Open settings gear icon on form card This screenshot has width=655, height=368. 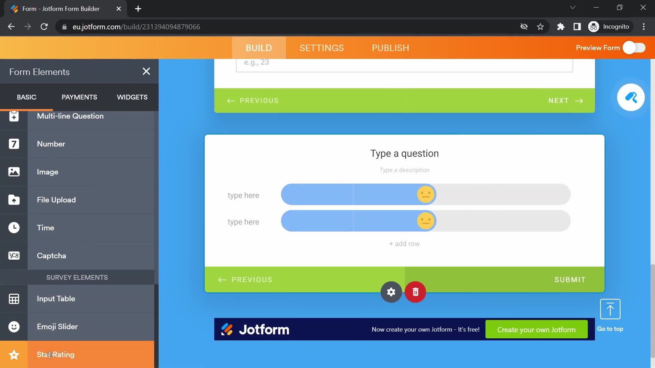tap(391, 292)
